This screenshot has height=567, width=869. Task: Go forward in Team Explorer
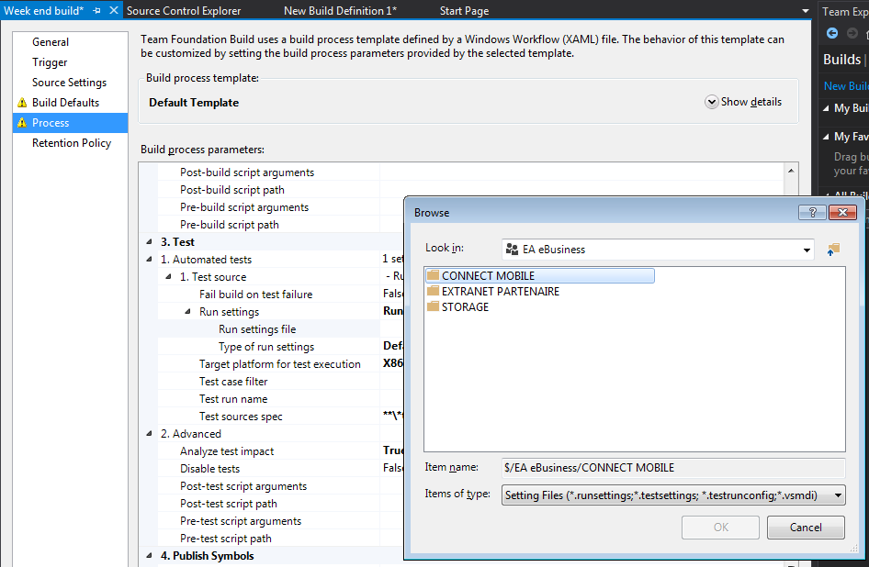point(852,33)
